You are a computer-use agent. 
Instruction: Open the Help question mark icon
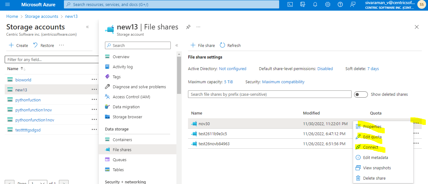click(340, 4)
